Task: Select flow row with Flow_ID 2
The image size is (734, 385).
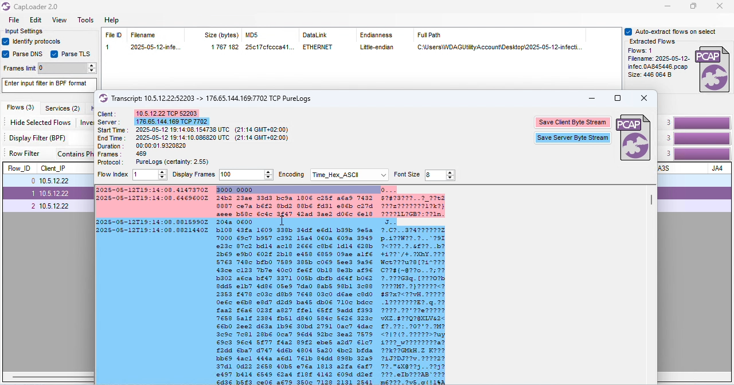Action: pyautogui.click(x=48, y=206)
